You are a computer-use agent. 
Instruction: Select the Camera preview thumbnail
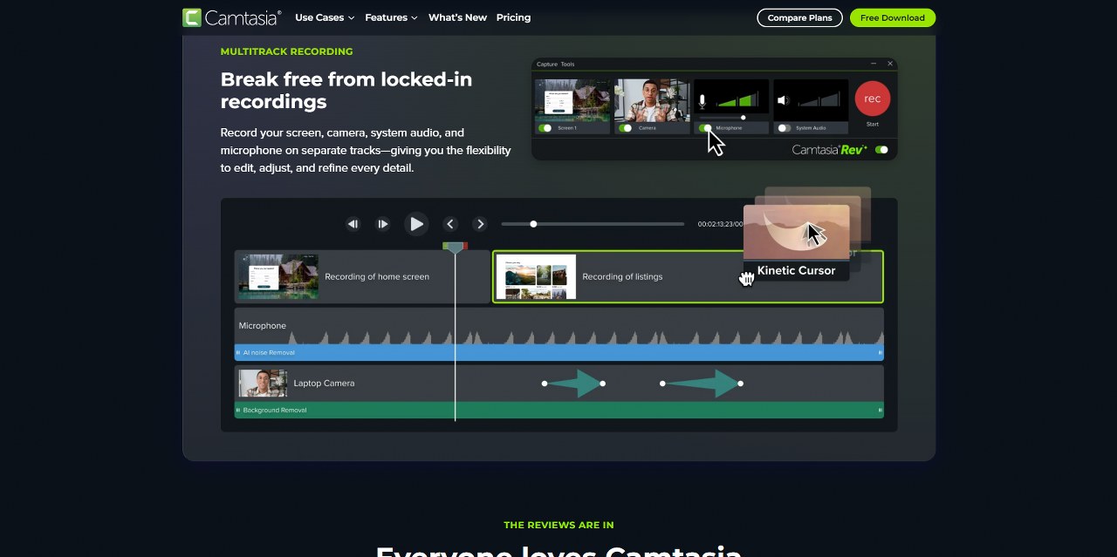click(652, 100)
